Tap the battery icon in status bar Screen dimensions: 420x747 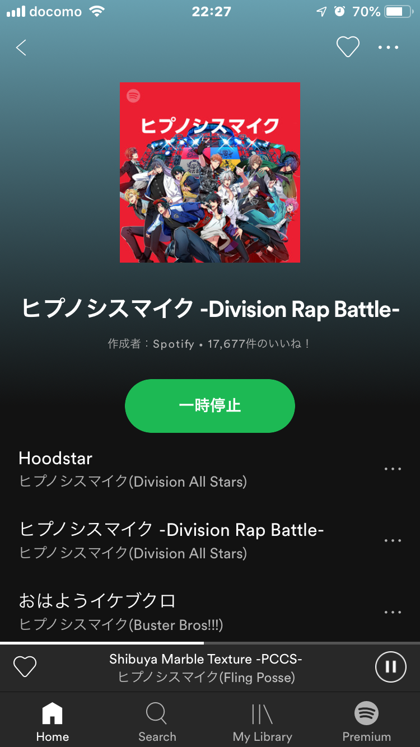(x=399, y=11)
